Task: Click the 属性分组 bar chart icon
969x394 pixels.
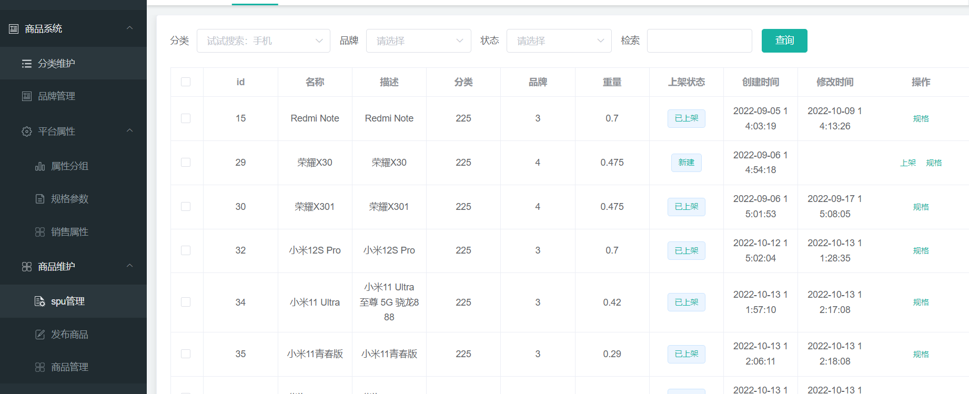Action: coord(40,166)
